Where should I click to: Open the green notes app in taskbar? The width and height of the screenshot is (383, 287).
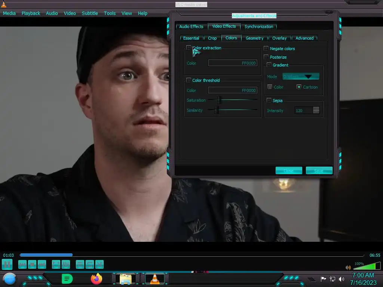(x=67, y=279)
